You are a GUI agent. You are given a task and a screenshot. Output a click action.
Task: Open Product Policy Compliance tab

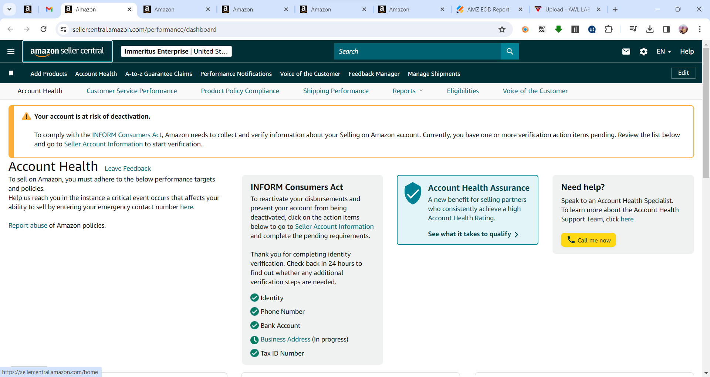point(240,91)
